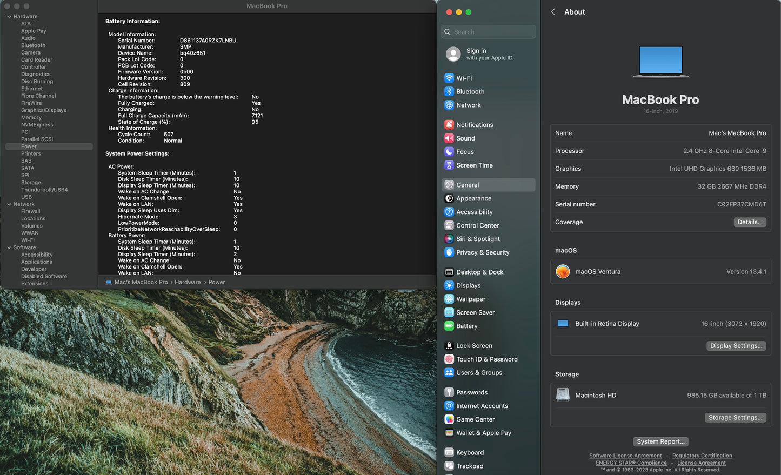Open Desktop & Dock icon
This screenshot has width=781, height=475.
point(449,272)
